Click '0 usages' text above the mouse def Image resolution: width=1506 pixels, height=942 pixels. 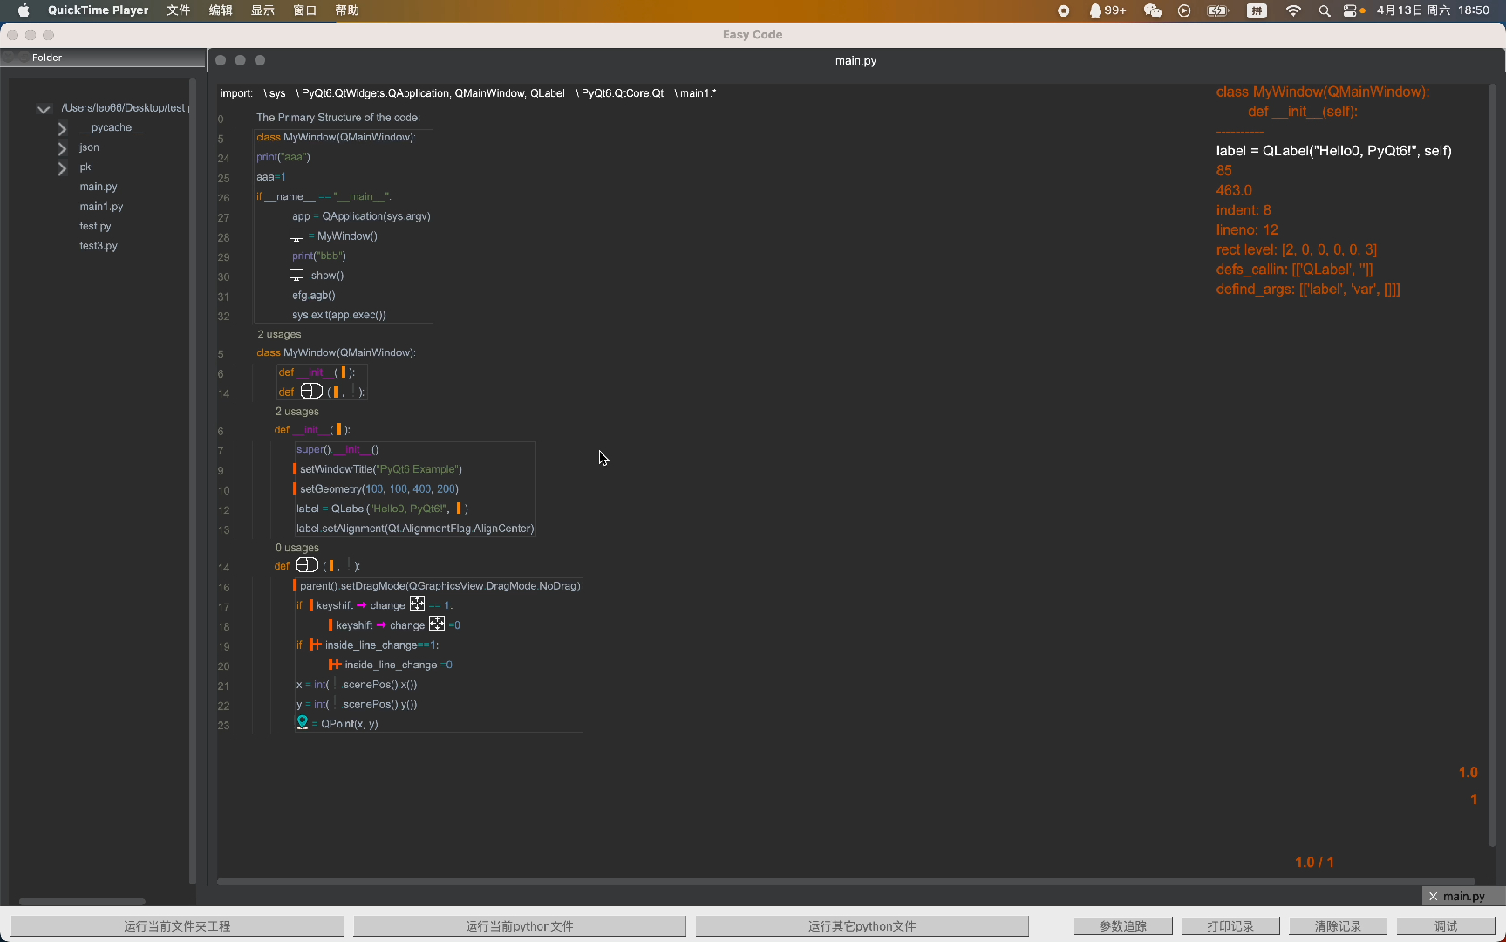click(297, 548)
